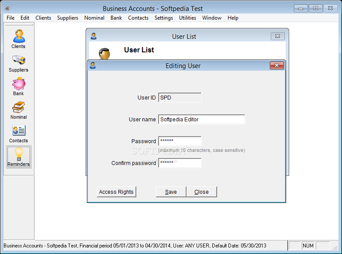The height and width of the screenshot is (254, 342).
Task: Focus the User ID field
Action: (x=180, y=98)
